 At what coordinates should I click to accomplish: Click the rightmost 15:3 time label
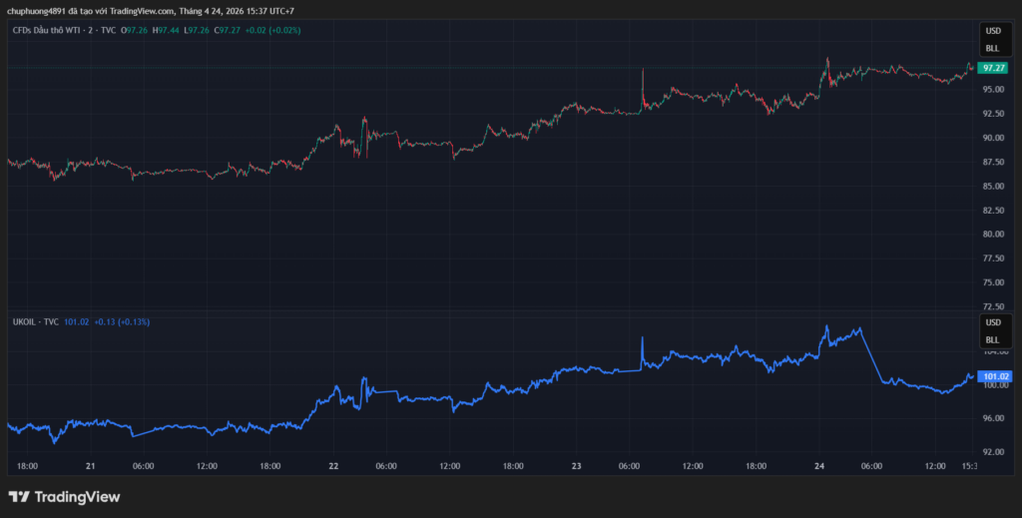coord(968,466)
